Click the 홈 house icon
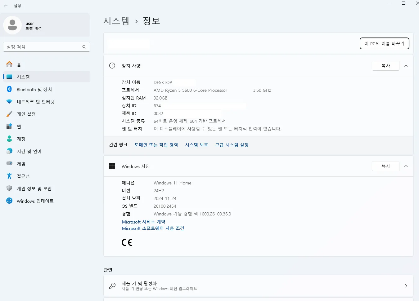The width and height of the screenshot is (419, 301). pos(10,64)
